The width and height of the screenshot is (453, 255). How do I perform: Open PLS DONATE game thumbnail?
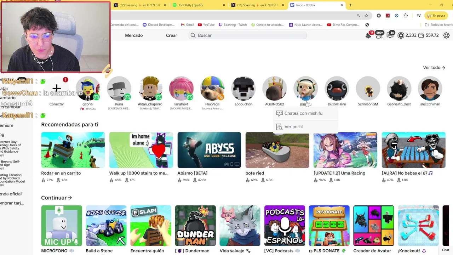(x=329, y=226)
